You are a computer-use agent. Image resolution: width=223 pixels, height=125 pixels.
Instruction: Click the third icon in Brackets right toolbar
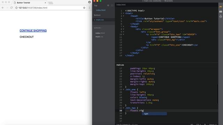click(x=221, y=16)
